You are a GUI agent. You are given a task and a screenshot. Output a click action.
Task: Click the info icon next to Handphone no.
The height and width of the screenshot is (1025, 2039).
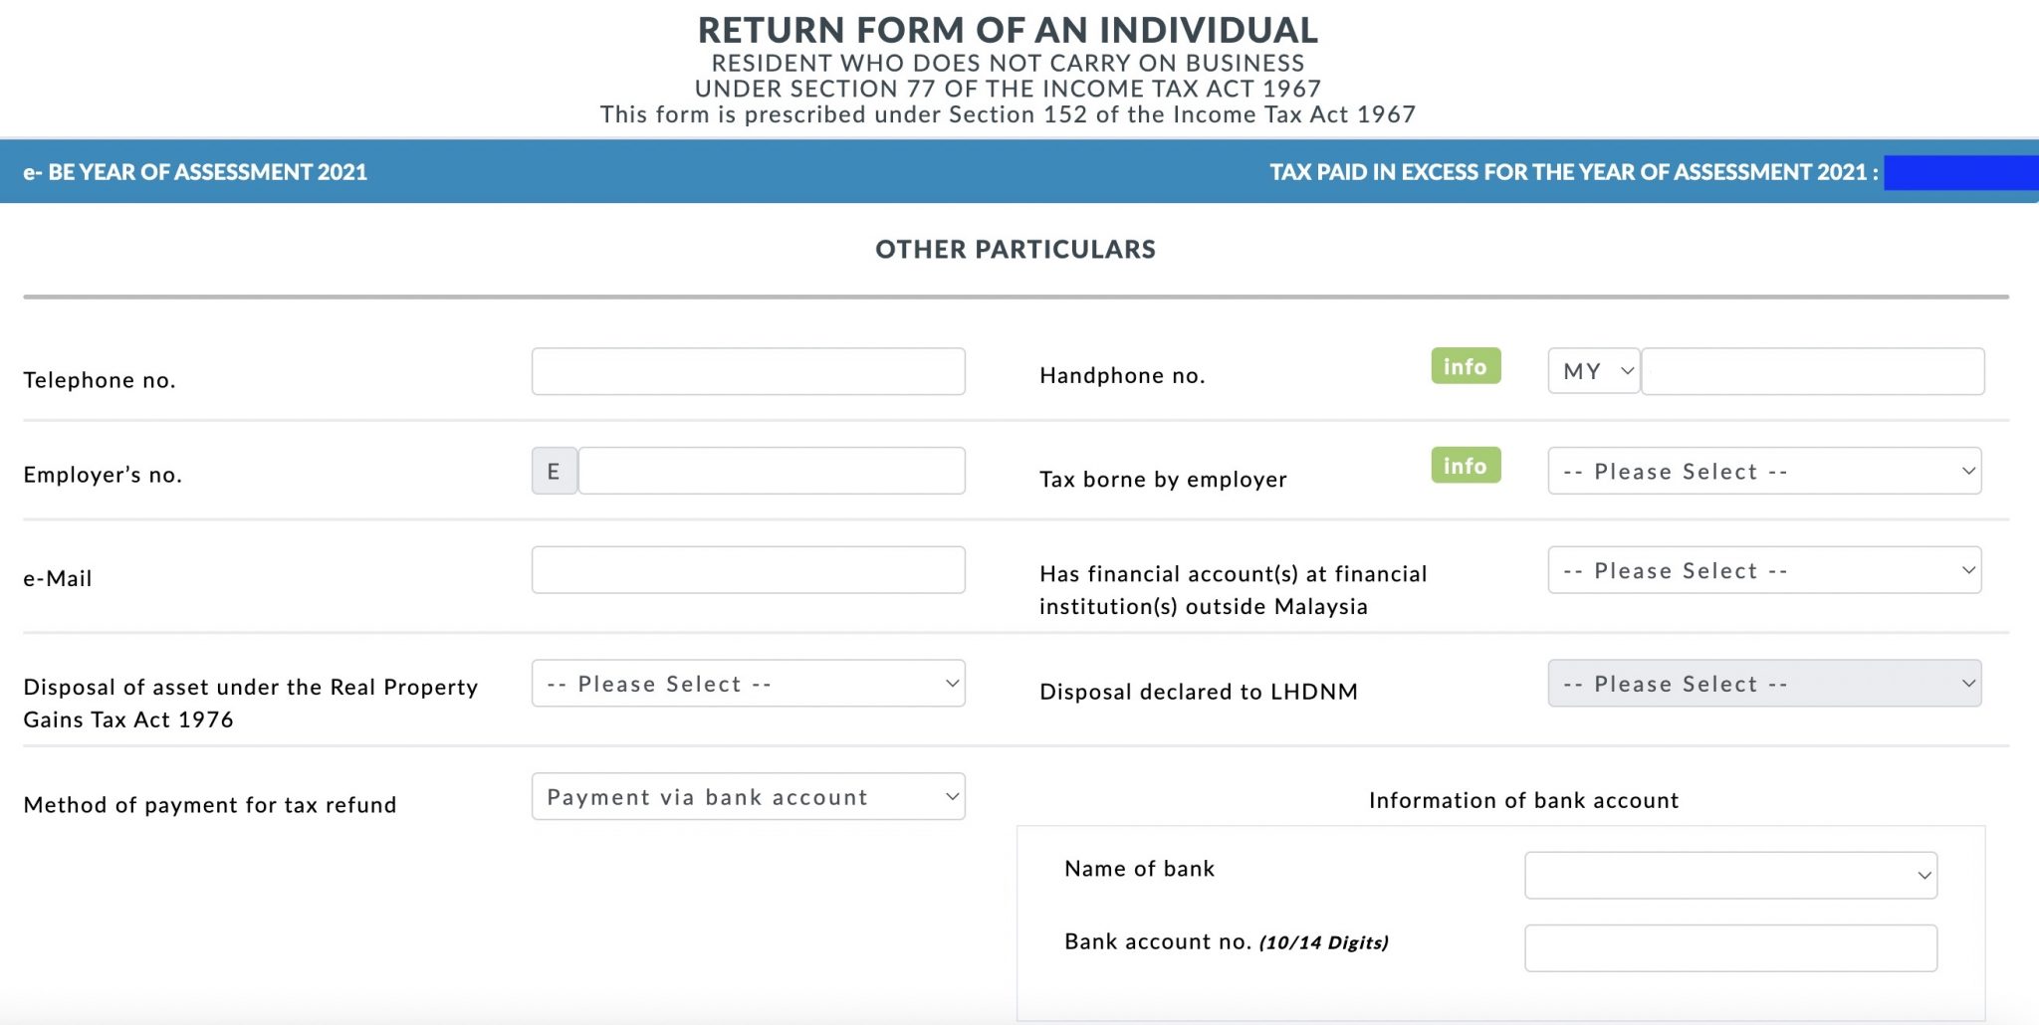pos(1465,367)
